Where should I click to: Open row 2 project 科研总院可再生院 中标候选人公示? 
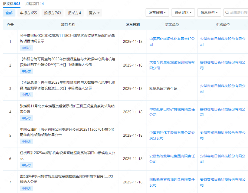click(67, 62)
